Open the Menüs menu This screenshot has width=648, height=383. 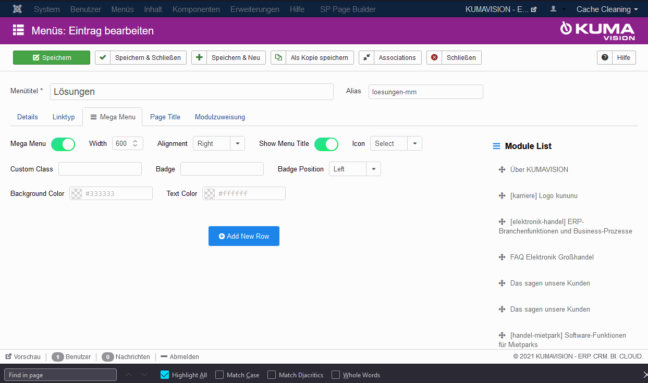coord(123,9)
